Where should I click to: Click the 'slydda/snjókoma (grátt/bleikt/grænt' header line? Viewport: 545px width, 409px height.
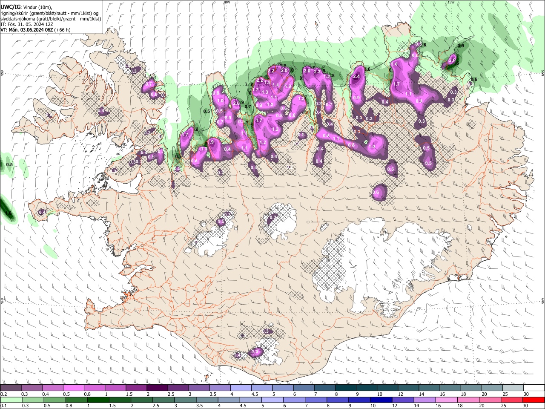(x=51, y=19)
